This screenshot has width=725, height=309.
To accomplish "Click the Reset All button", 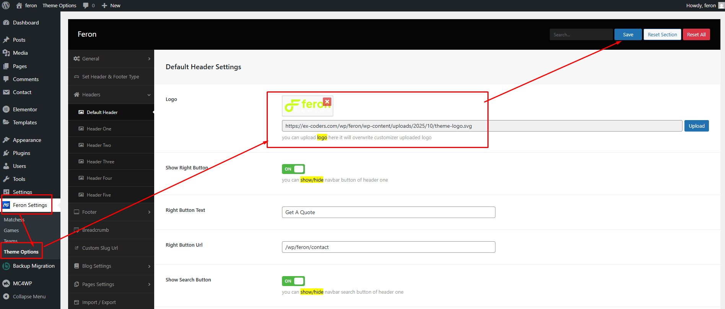I will (696, 34).
